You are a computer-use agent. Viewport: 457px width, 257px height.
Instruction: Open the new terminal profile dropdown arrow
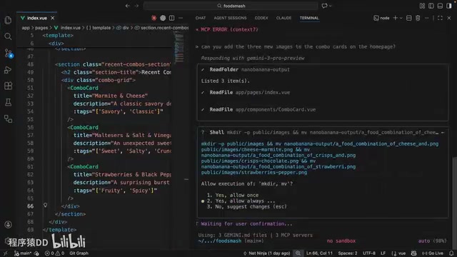coord(401,18)
